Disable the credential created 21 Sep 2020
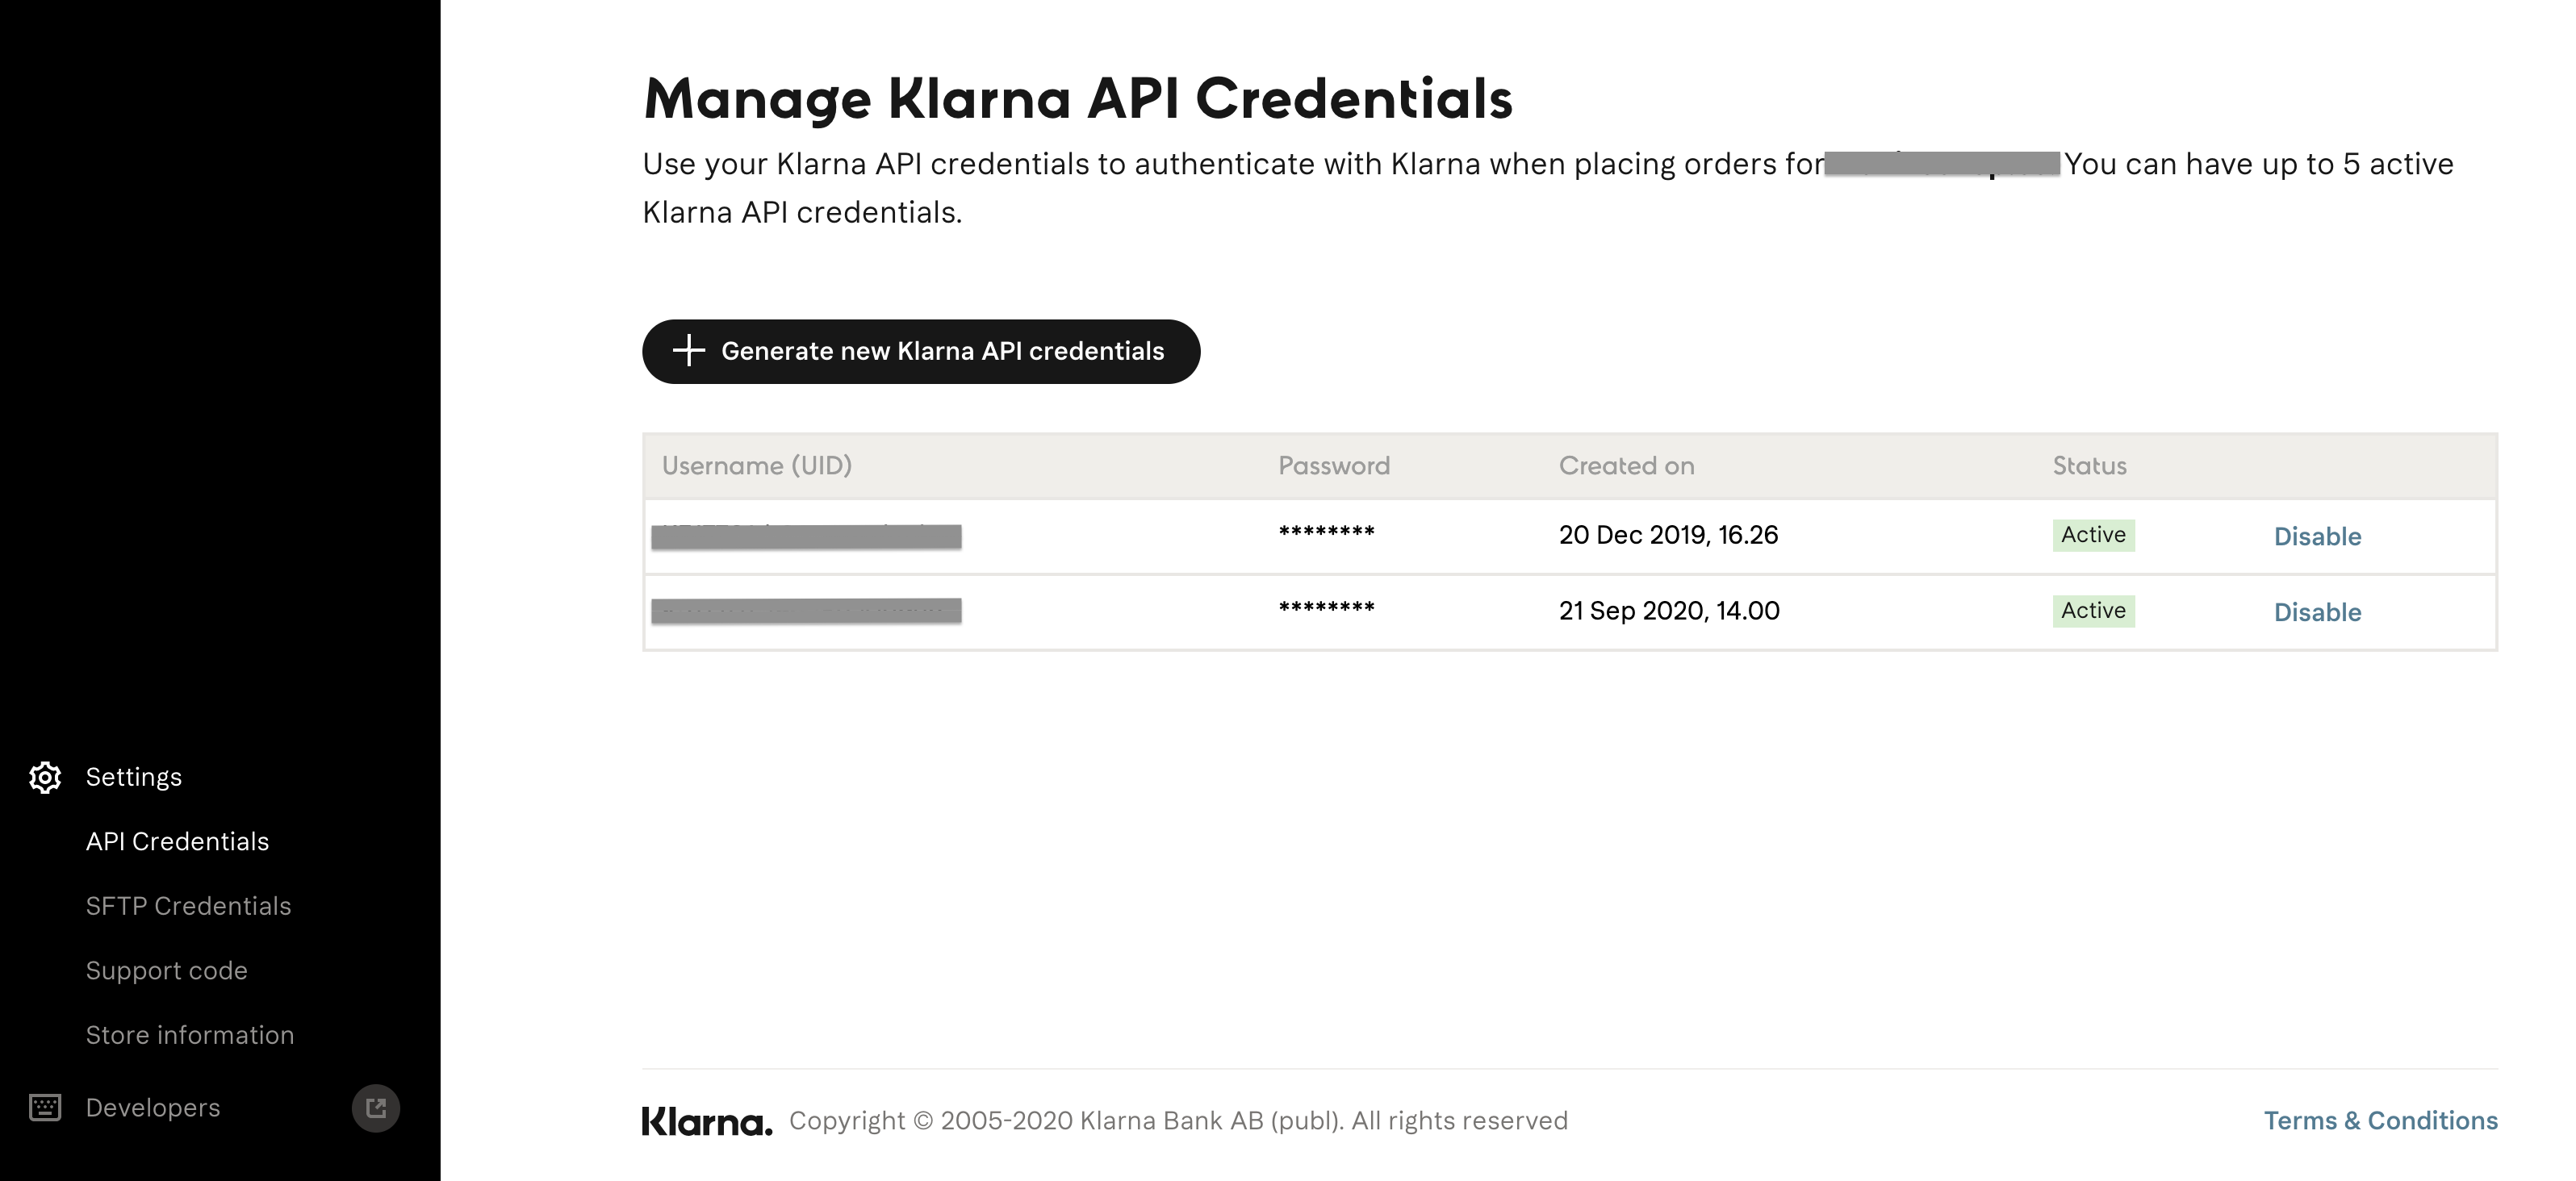Viewport: 2576px width, 1181px height. (2318, 612)
